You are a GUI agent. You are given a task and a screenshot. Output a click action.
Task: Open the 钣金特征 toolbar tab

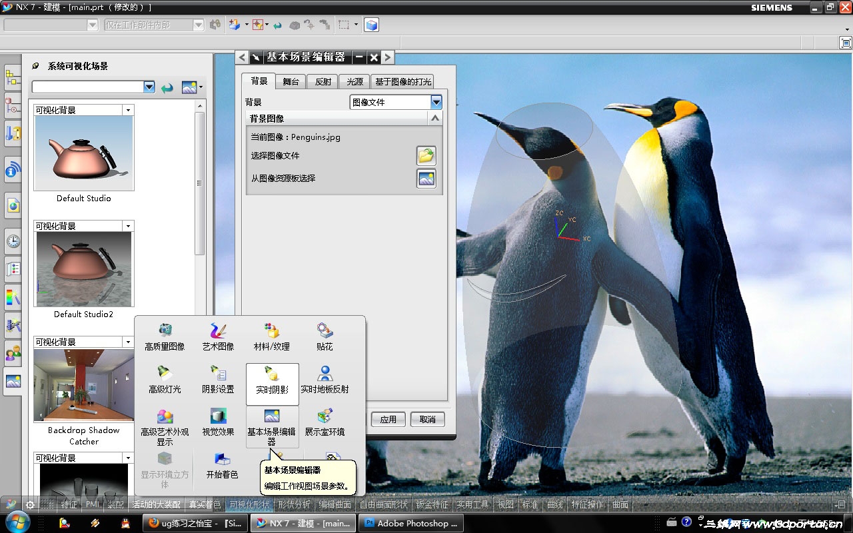432,504
